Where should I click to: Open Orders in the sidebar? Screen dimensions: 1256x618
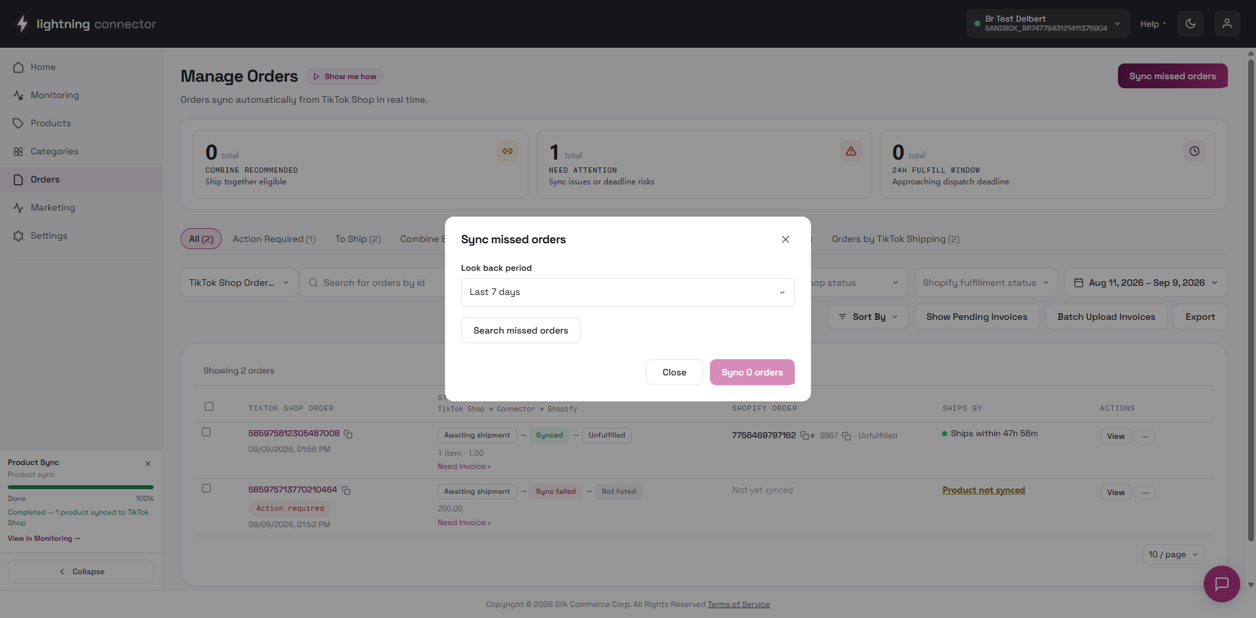(x=80, y=179)
